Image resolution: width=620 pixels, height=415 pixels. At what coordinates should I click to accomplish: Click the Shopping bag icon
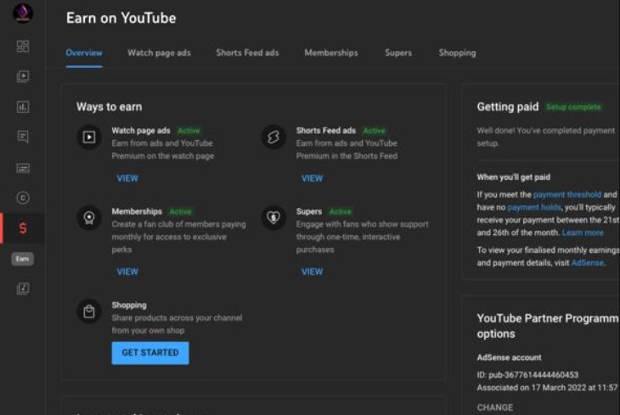click(89, 311)
